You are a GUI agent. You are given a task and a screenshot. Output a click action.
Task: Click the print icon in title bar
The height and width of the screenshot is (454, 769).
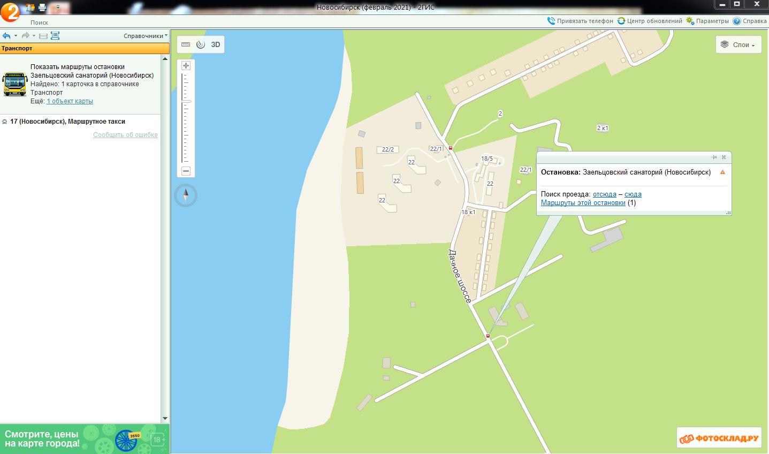coord(42,7)
